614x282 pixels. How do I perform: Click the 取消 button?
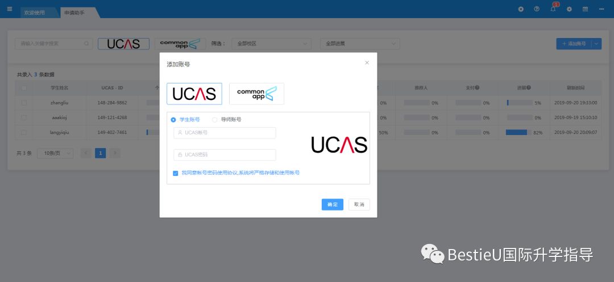coord(359,205)
